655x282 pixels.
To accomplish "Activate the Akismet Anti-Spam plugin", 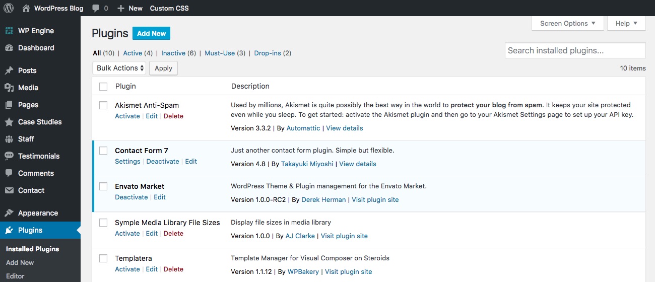I will (127, 116).
